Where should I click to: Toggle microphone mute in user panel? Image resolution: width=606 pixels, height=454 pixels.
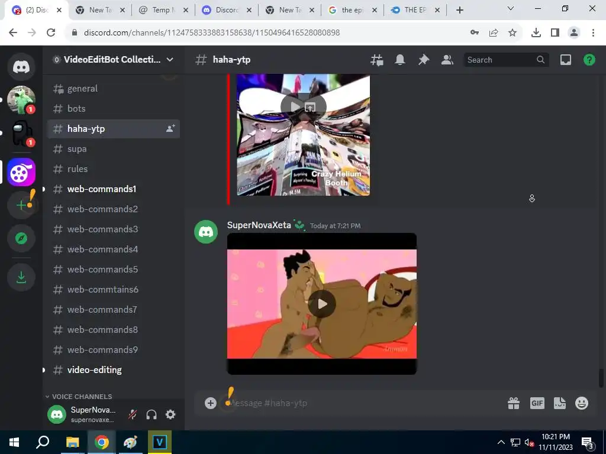[x=132, y=414]
